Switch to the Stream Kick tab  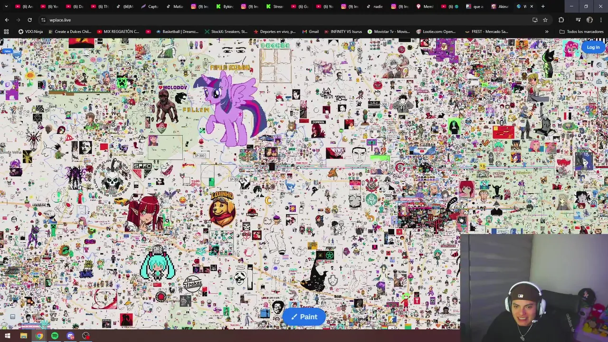coord(274,6)
